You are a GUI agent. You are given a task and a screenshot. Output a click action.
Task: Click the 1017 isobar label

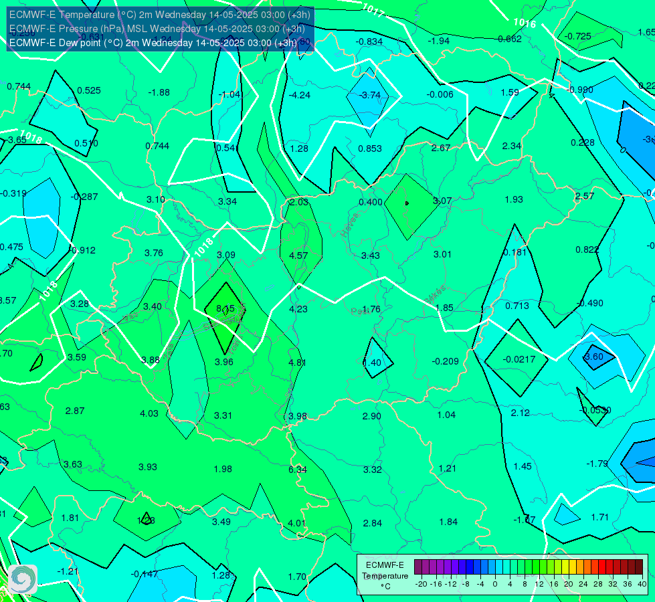tap(373, 10)
